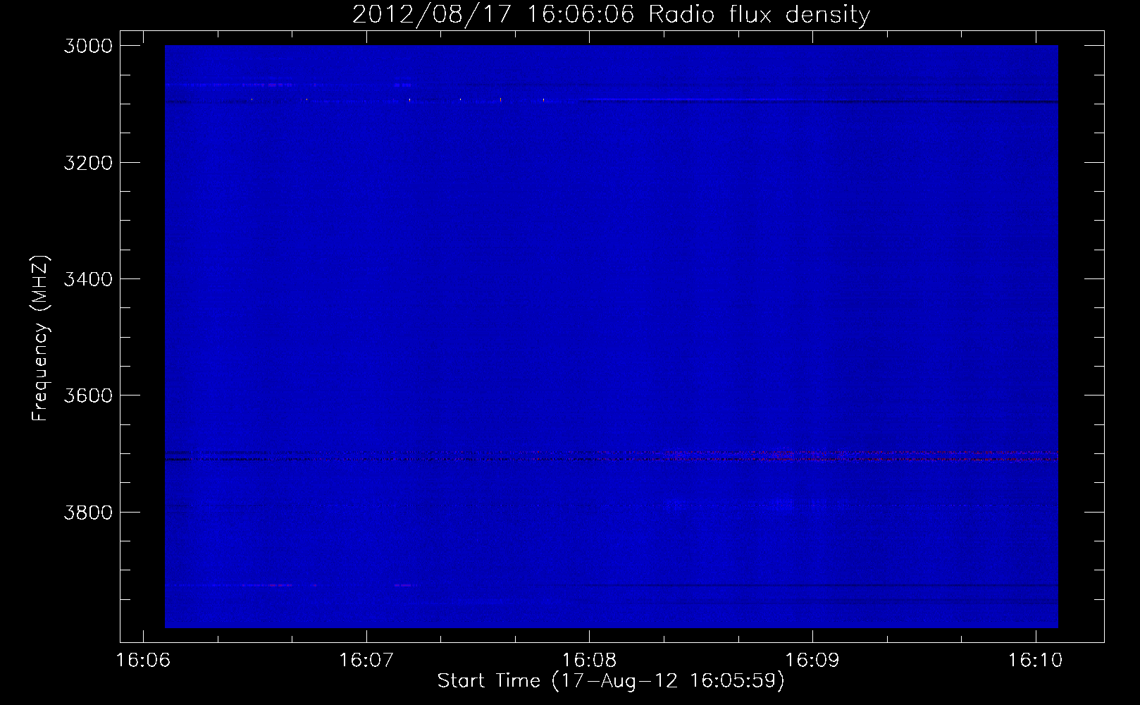Viewport: 1140px width, 705px height.
Task: Select the 3600 frequency tick label
Action: pos(88,396)
